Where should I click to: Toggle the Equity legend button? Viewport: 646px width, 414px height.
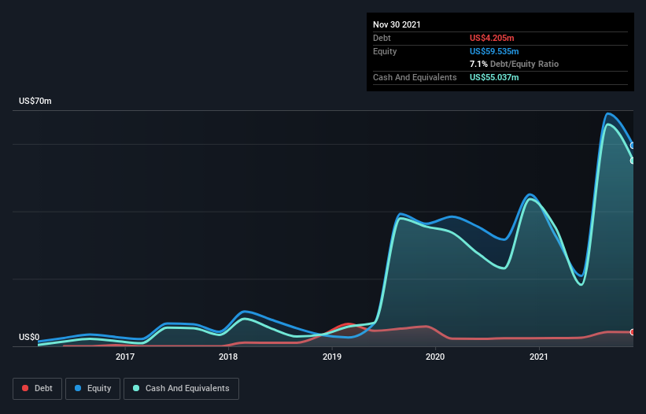93,389
